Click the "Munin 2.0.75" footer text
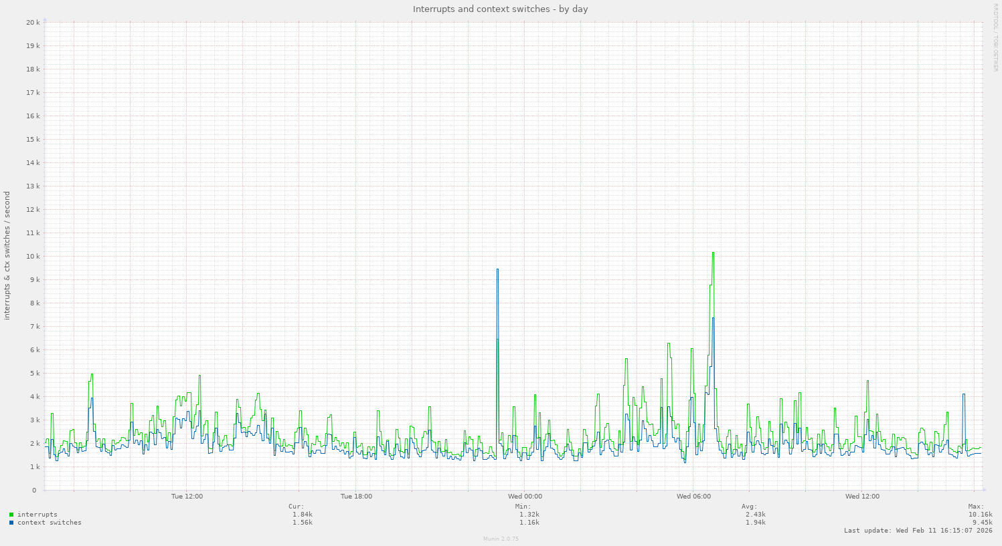 501,539
